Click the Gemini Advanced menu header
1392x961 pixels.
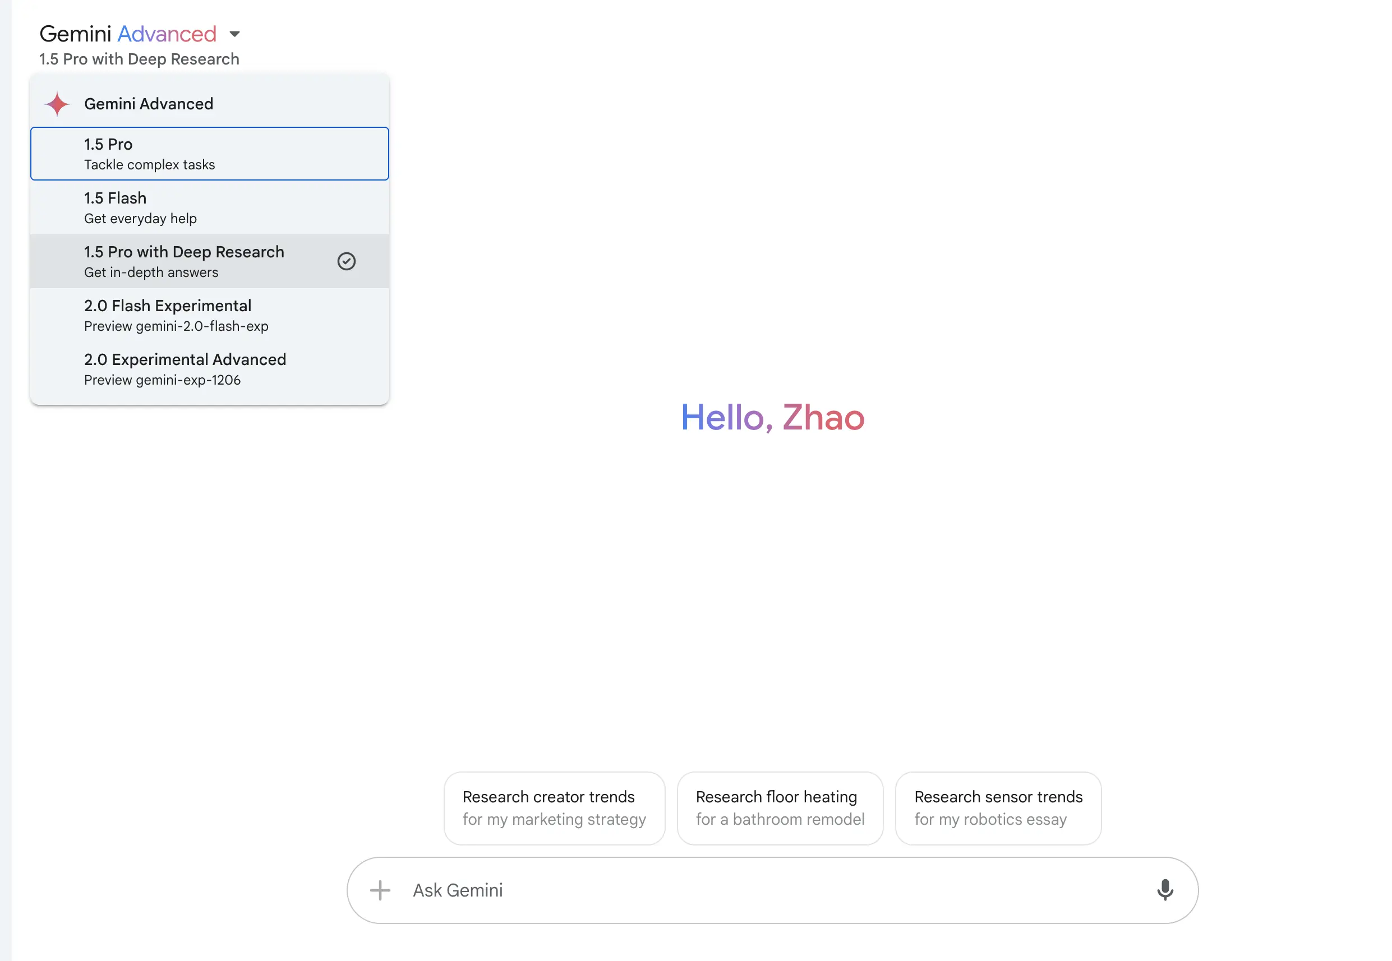[x=210, y=104]
